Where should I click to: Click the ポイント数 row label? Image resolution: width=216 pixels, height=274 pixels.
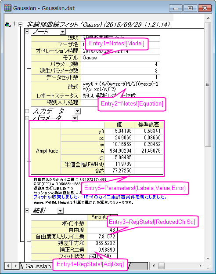click(59, 223)
